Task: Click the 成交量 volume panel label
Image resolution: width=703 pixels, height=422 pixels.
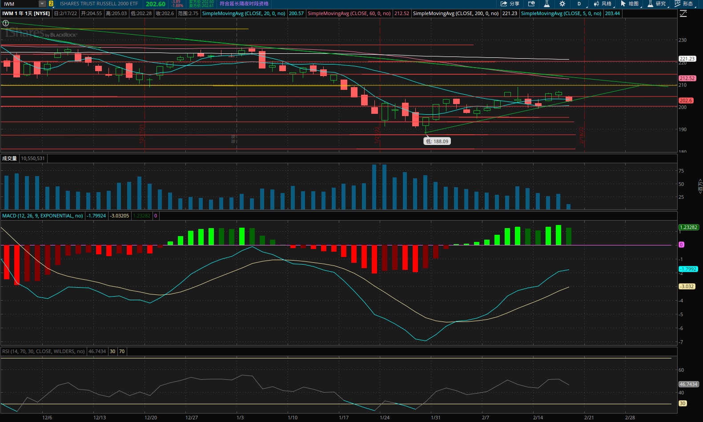Action: pyautogui.click(x=9, y=158)
